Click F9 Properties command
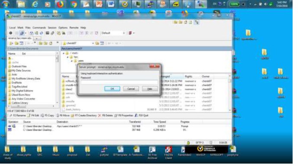Image resolution: width=303 pixels, height=167 pixels. (124, 116)
